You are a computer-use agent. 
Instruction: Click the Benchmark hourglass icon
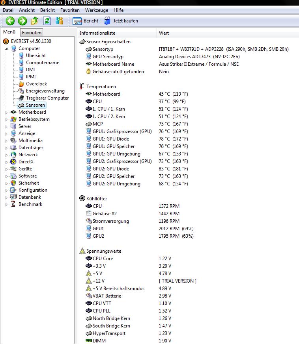tap(13, 204)
